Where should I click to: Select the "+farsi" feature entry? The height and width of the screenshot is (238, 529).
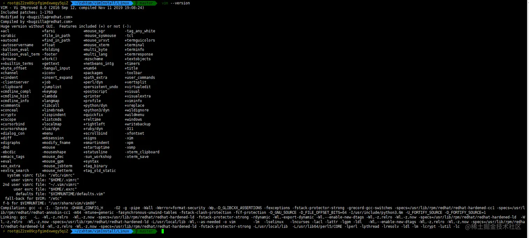[x=49, y=31]
